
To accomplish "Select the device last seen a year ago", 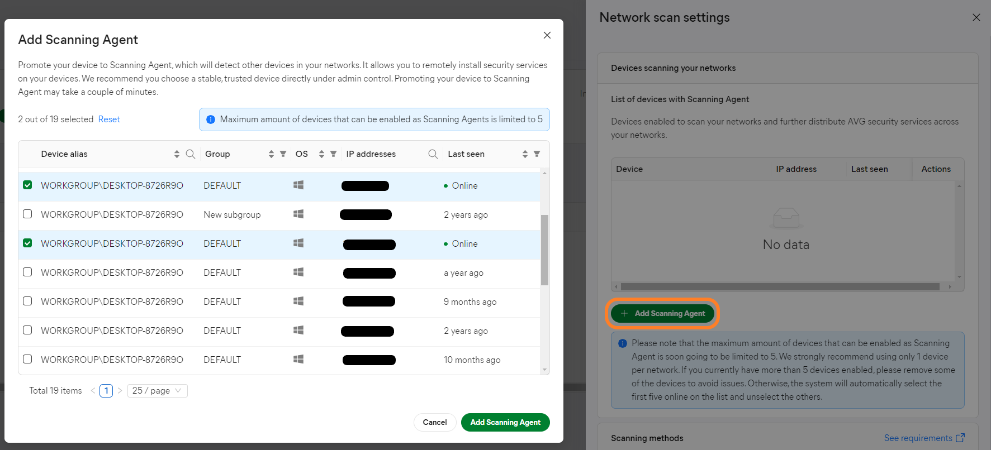I will pyautogui.click(x=27, y=272).
